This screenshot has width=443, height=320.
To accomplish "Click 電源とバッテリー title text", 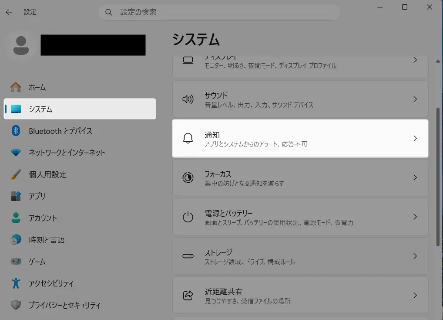I will pyautogui.click(x=228, y=213).
